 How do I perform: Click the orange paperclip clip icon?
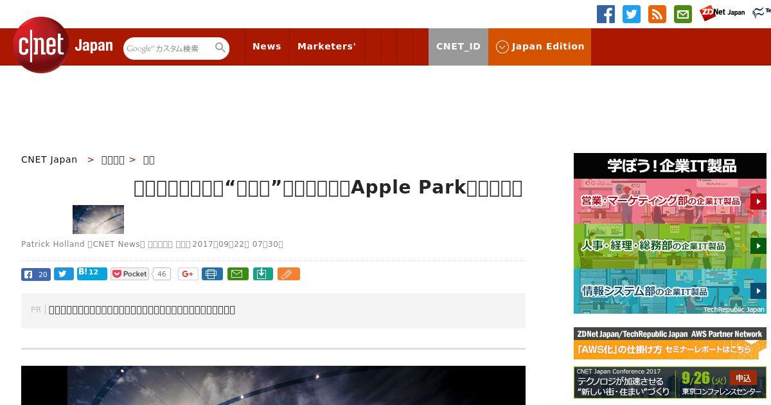coord(288,274)
